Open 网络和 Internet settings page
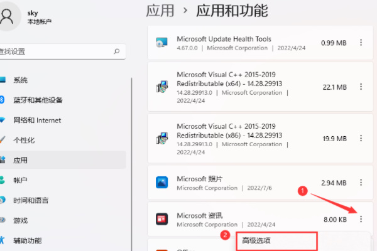This screenshot has height=251, width=377. pos(37,120)
